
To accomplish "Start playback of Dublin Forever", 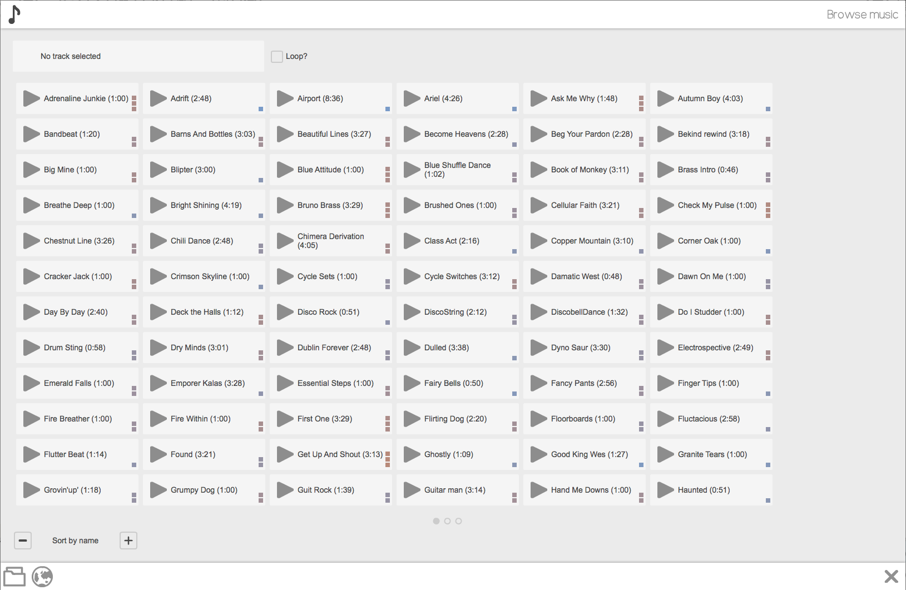I will pyautogui.click(x=285, y=348).
